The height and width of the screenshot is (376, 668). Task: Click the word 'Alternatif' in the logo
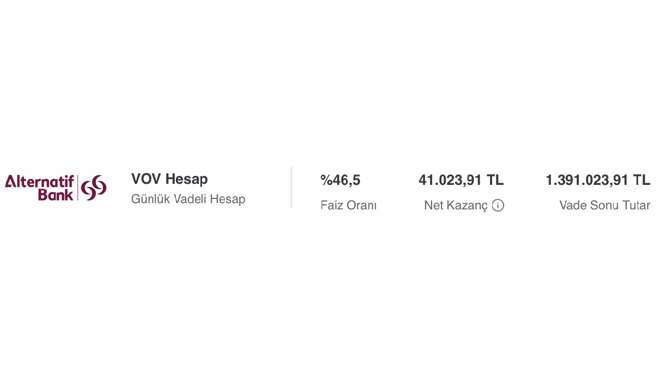[40, 182]
